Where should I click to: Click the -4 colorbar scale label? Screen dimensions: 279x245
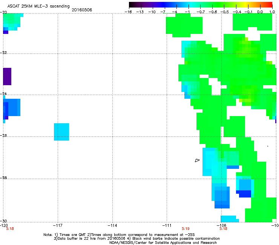[x=175, y=12]
